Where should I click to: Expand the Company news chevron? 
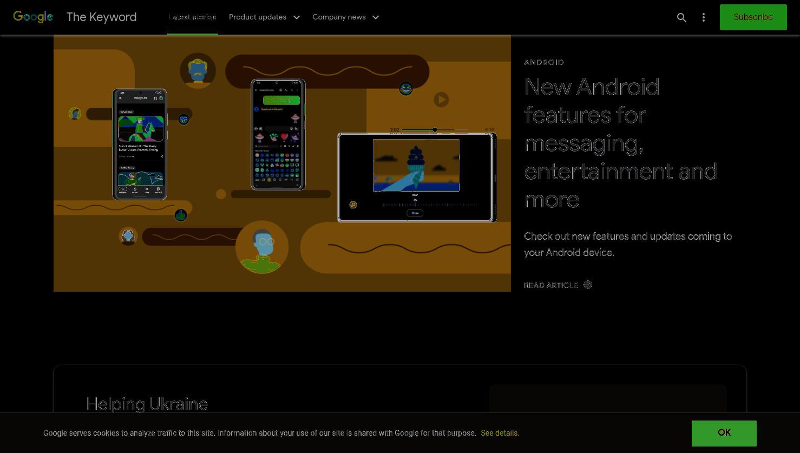[376, 17]
